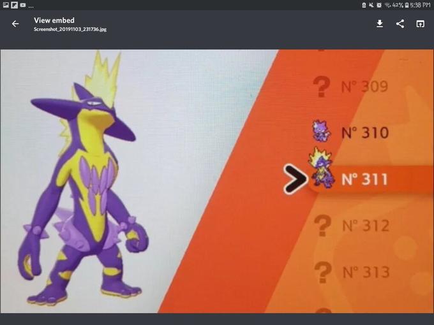Tap the question mark beside N° 309
This screenshot has height=325, width=434.
[x=321, y=87]
